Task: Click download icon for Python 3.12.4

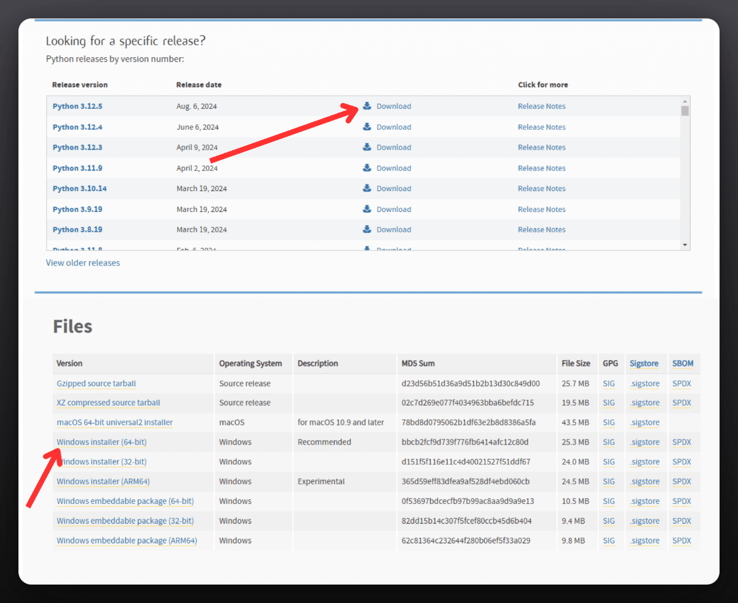Action: tap(367, 127)
